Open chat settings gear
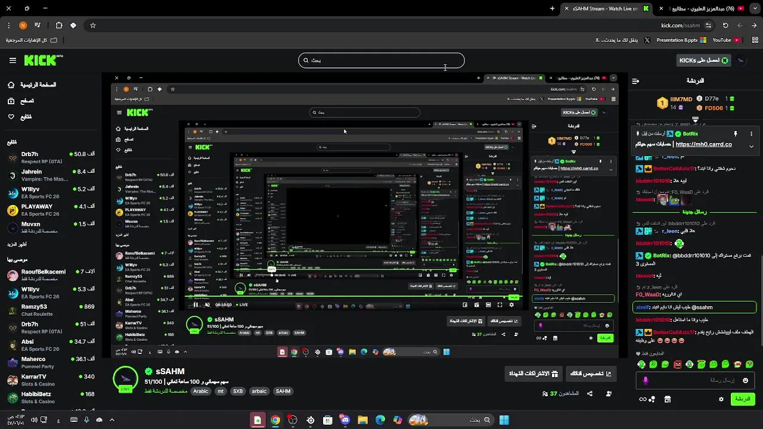The image size is (763, 429). pyautogui.click(x=721, y=399)
